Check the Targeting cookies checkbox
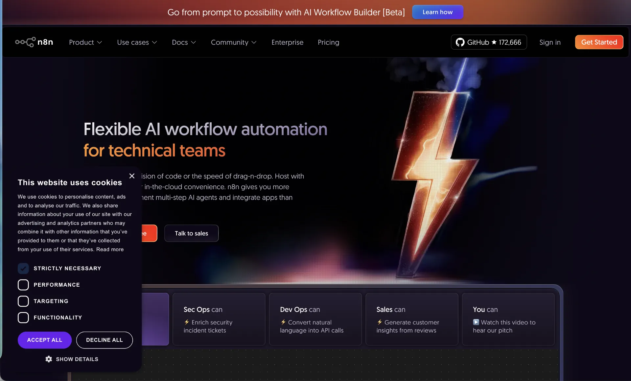This screenshot has height=381, width=631. pos(23,301)
